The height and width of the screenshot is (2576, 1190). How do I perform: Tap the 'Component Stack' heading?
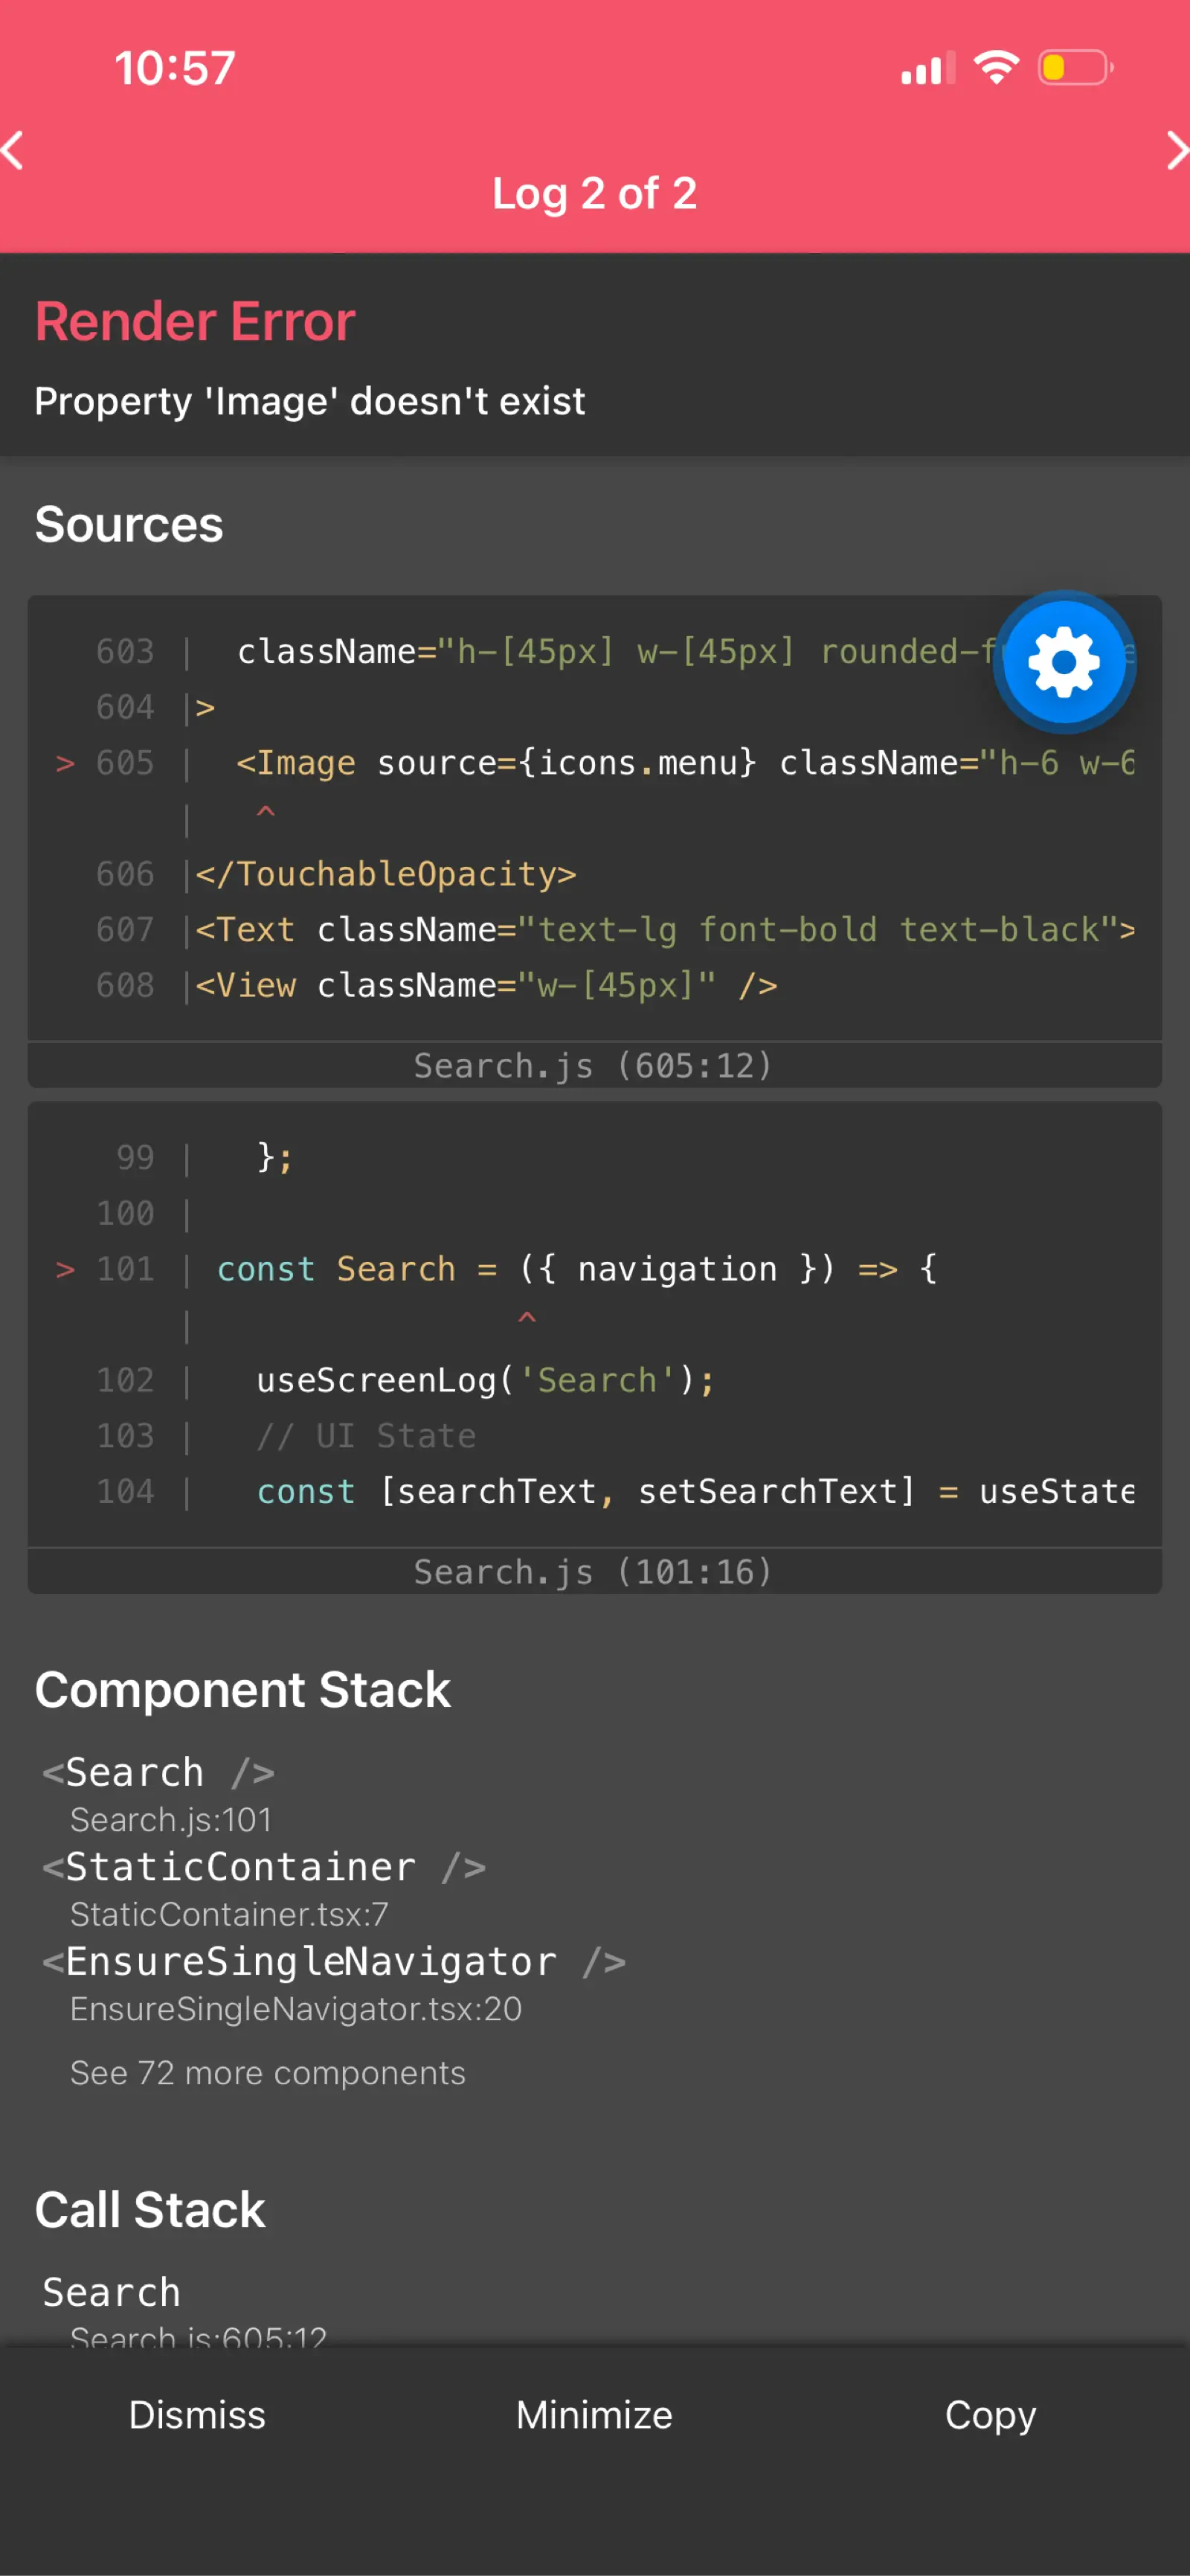242,1690
